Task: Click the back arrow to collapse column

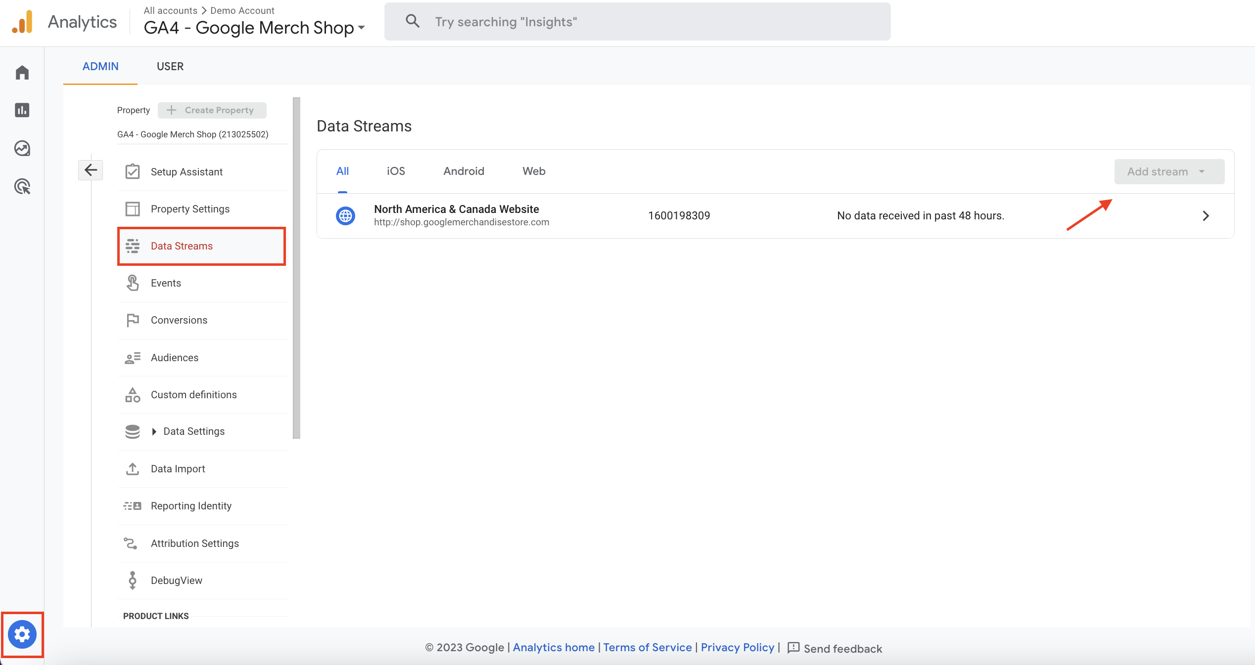Action: coord(91,170)
